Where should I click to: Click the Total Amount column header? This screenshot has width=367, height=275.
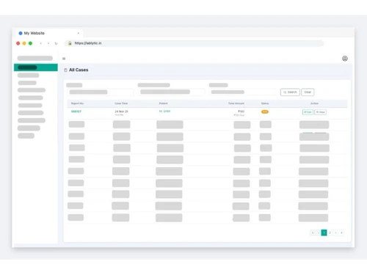(x=236, y=103)
